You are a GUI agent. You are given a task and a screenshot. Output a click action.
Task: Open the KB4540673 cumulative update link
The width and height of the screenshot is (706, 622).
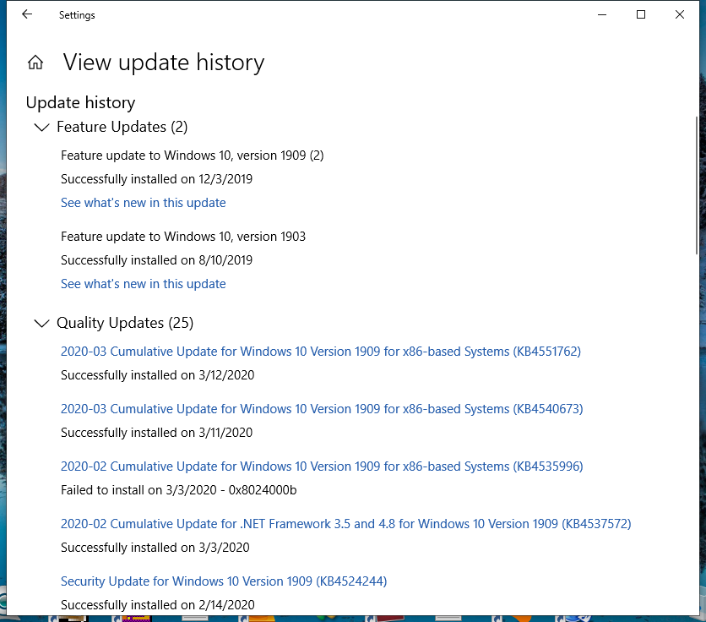(x=322, y=409)
